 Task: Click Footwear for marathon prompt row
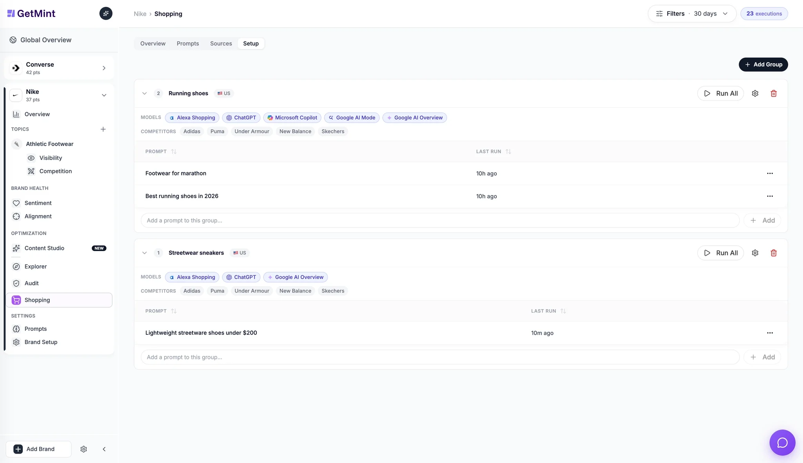coord(461,173)
